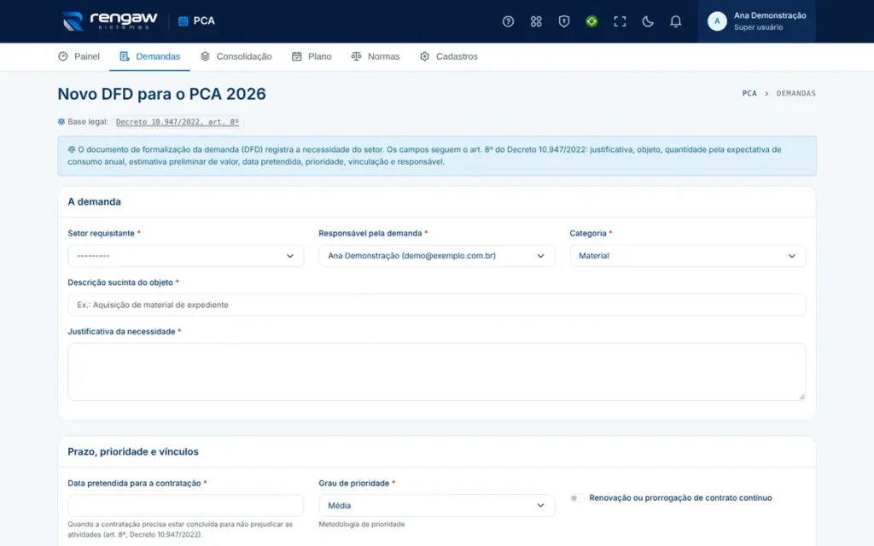Open Responsável pela demanda dropdown
874x546 pixels.
point(436,256)
